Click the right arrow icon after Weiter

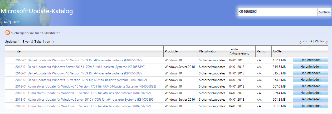[x=326, y=42]
